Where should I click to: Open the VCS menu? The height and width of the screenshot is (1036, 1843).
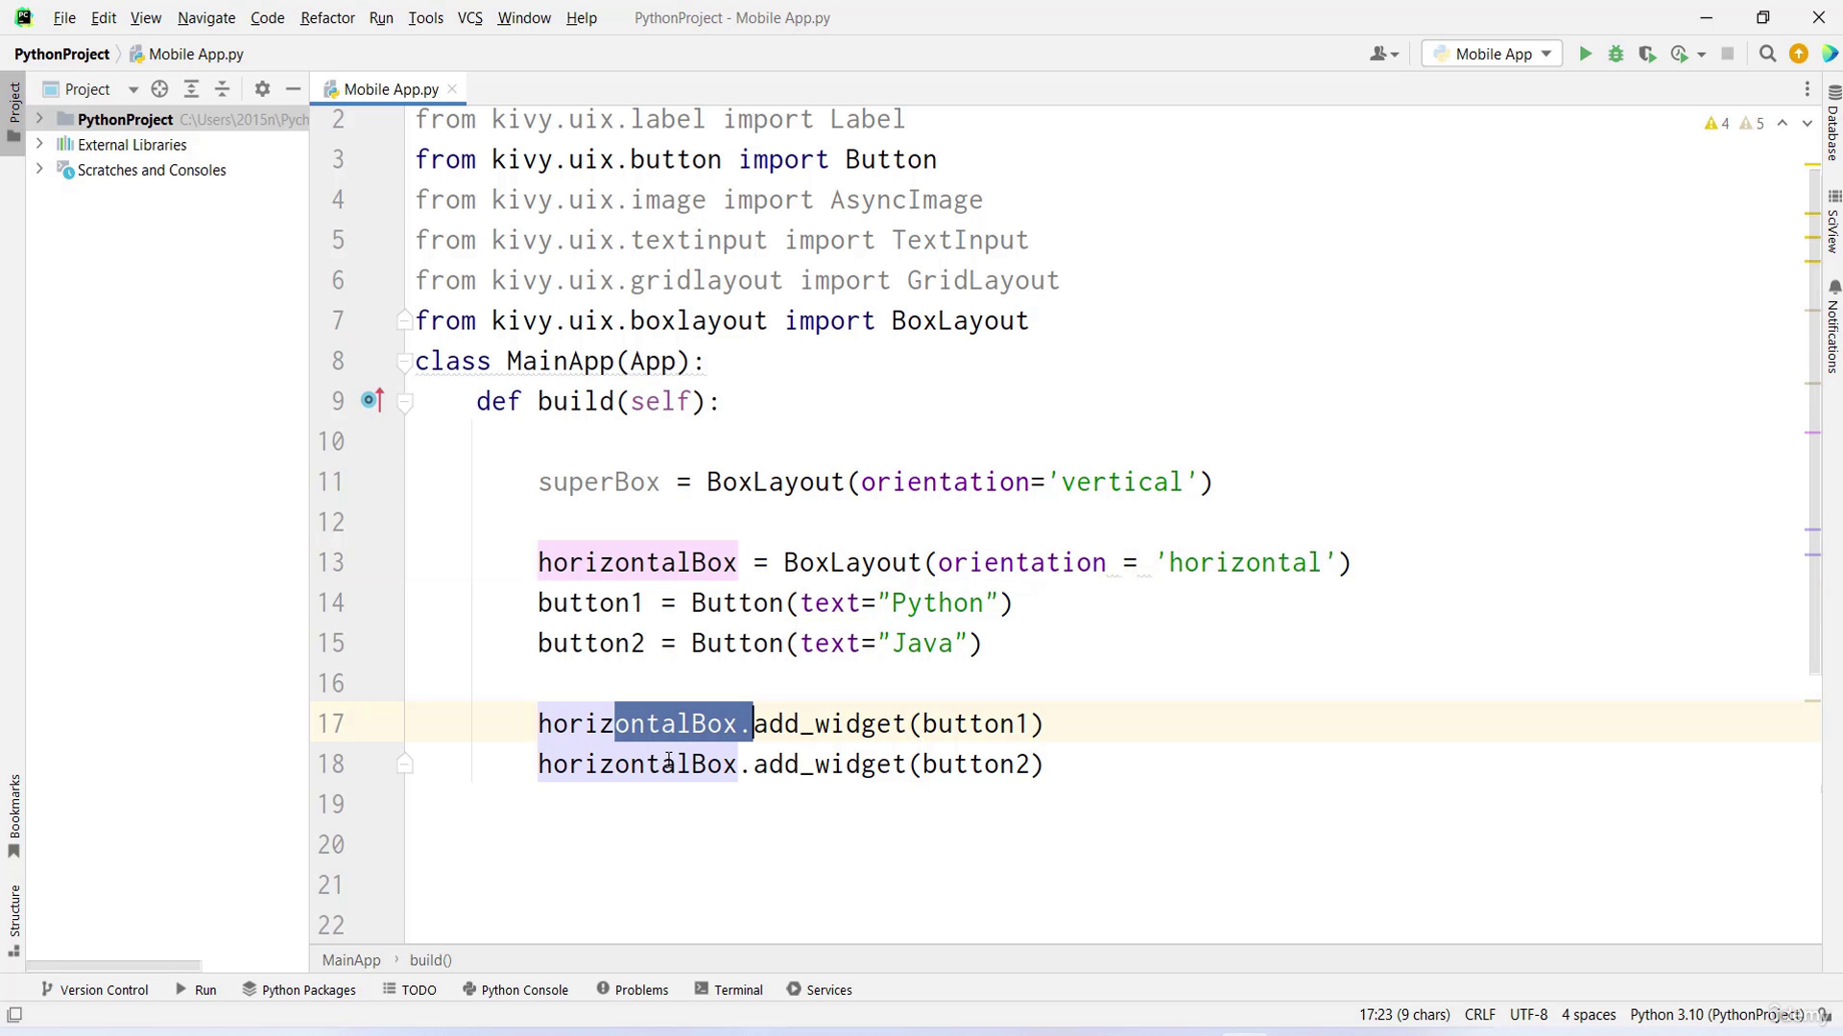click(x=470, y=17)
